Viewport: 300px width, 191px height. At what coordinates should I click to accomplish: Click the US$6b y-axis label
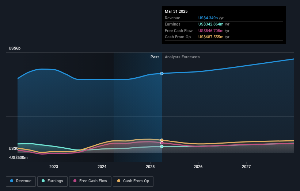pos(15,48)
